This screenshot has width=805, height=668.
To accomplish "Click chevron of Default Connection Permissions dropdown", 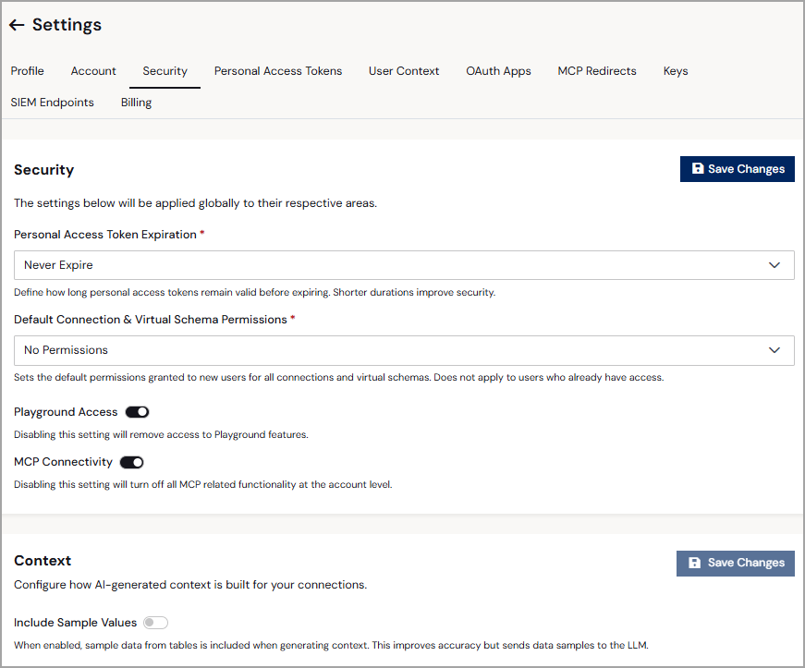I will tap(775, 350).
